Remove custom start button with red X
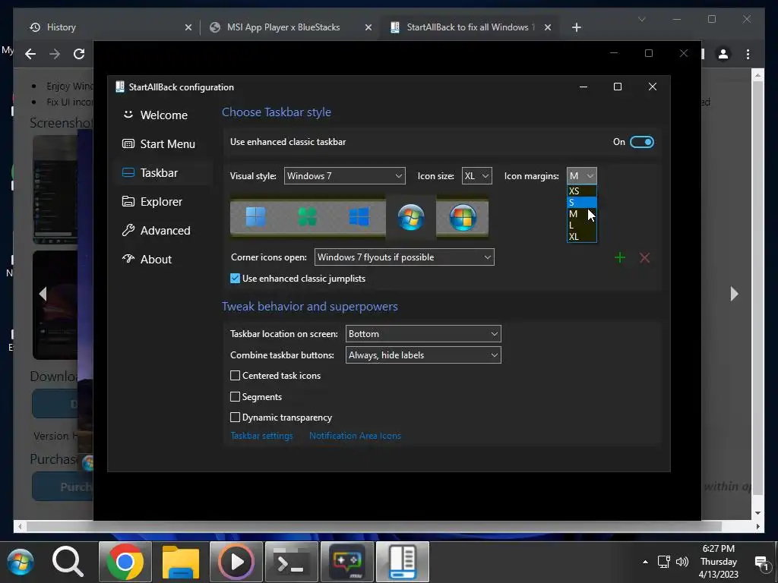Viewport: 778px width, 583px height. [644, 257]
